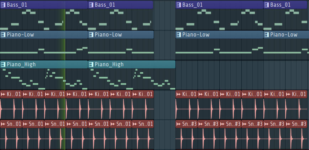Click note preview of third Piano-Low clip
309x150 pixels.
point(219,49)
